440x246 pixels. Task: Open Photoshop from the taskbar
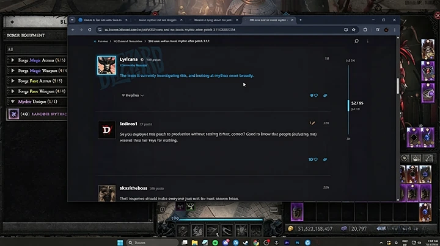coord(297,242)
